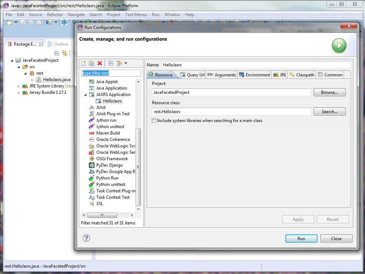Screen dimensions: 365x274
Task: Toggle Include system libraries checkbox
Action: (154, 121)
